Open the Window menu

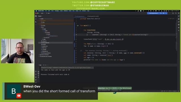(84, 11)
